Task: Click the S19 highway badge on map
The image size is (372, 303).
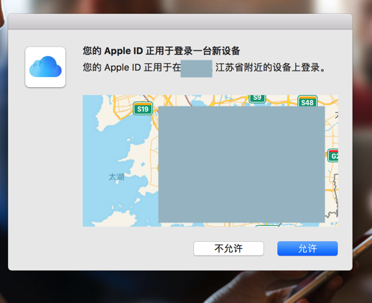Action: pos(143,109)
